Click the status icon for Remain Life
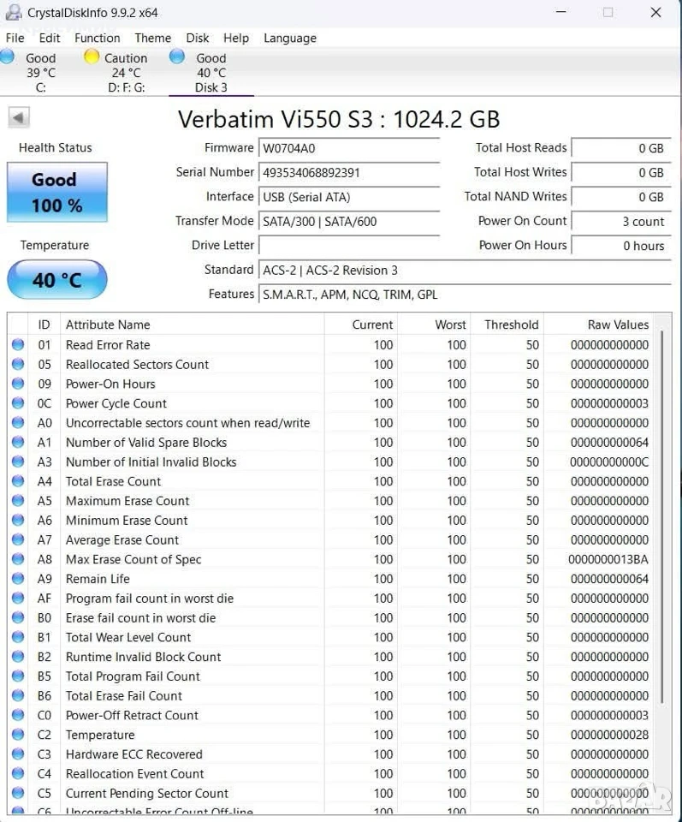Screen dimensions: 682x822 [18, 578]
